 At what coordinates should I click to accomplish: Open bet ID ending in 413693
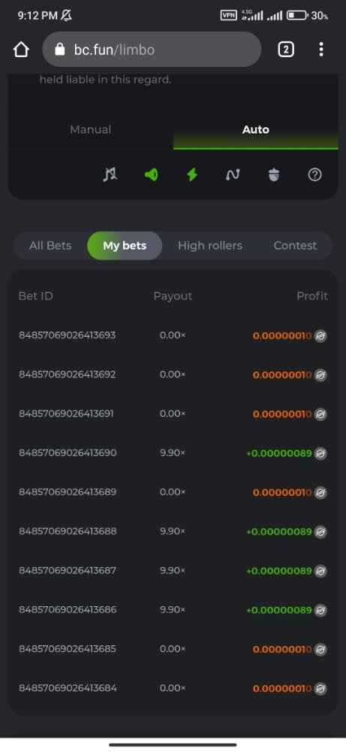pos(67,335)
